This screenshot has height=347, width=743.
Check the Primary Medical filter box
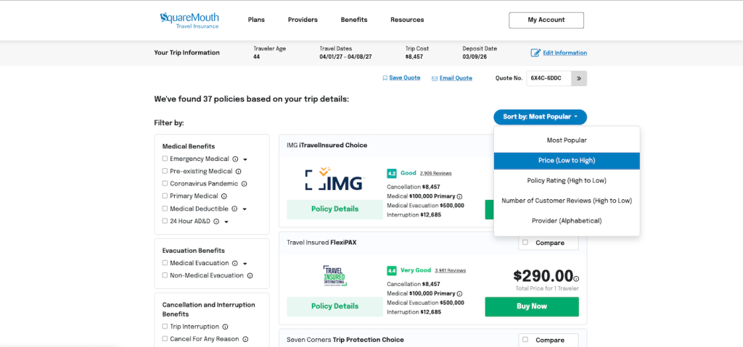pyautogui.click(x=165, y=196)
